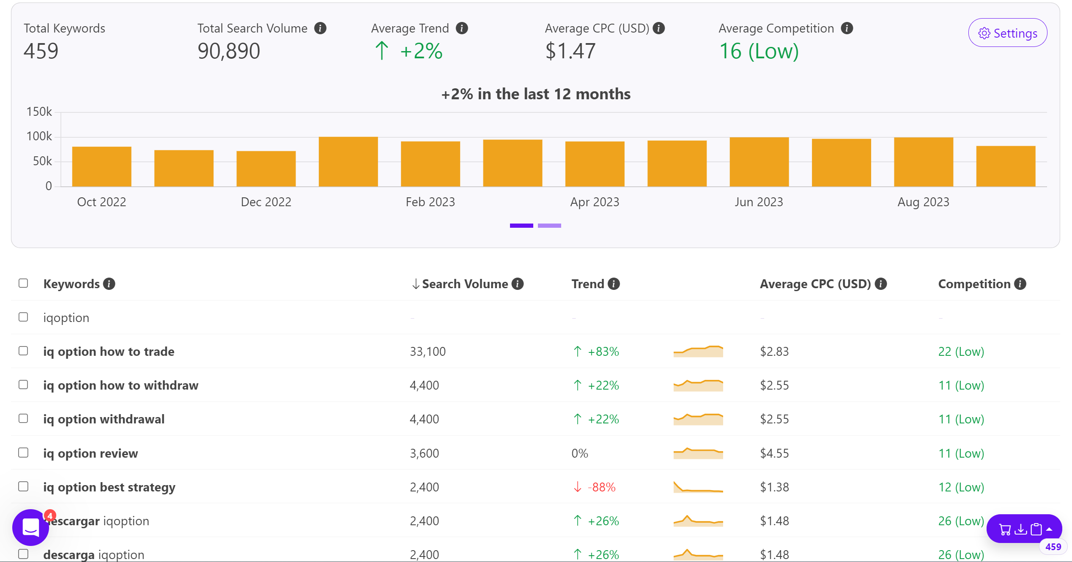The height and width of the screenshot is (562, 1072).
Task: Click trend sparkline for iq option review
Action: point(698,453)
